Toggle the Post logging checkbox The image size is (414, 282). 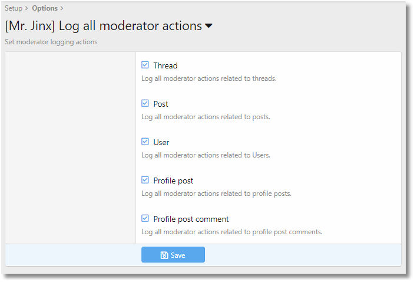(x=145, y=103)
